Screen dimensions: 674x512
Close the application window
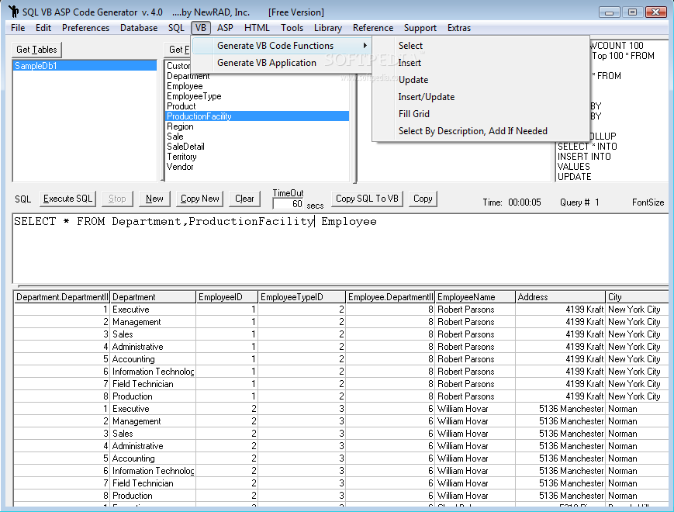(x=656, y=12)
